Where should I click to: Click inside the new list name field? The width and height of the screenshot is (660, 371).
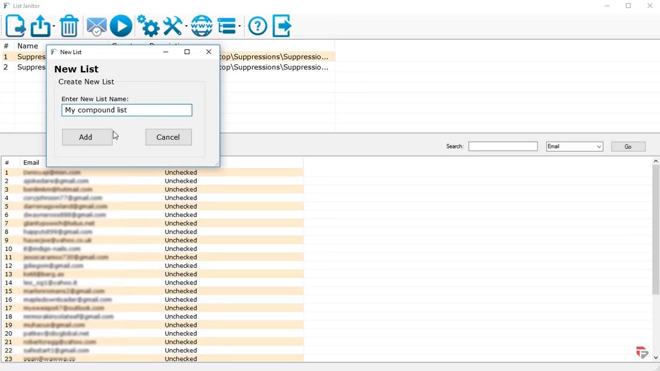pos(126,110)
